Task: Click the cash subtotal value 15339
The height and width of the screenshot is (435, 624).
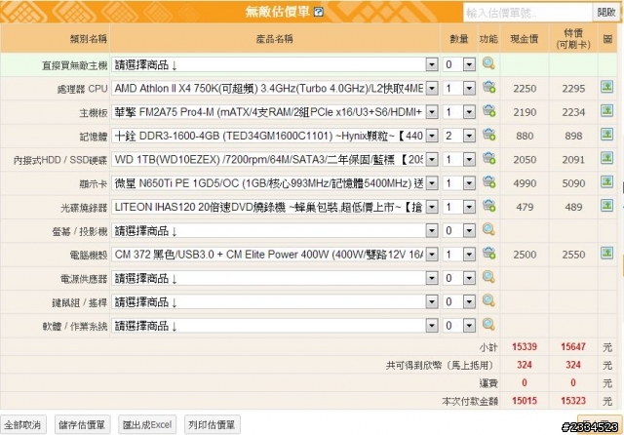Action: [525, 346]
